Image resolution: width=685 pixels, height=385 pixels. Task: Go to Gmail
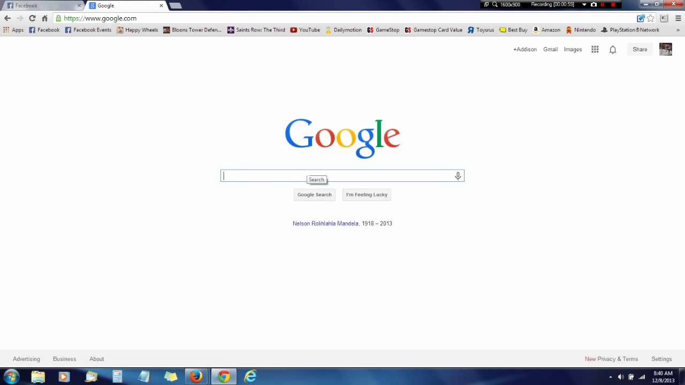click(x=550, y=49)
